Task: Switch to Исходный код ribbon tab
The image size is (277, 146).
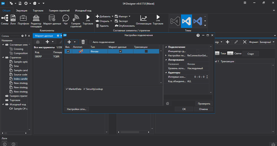Action: (x=83, y=11)
